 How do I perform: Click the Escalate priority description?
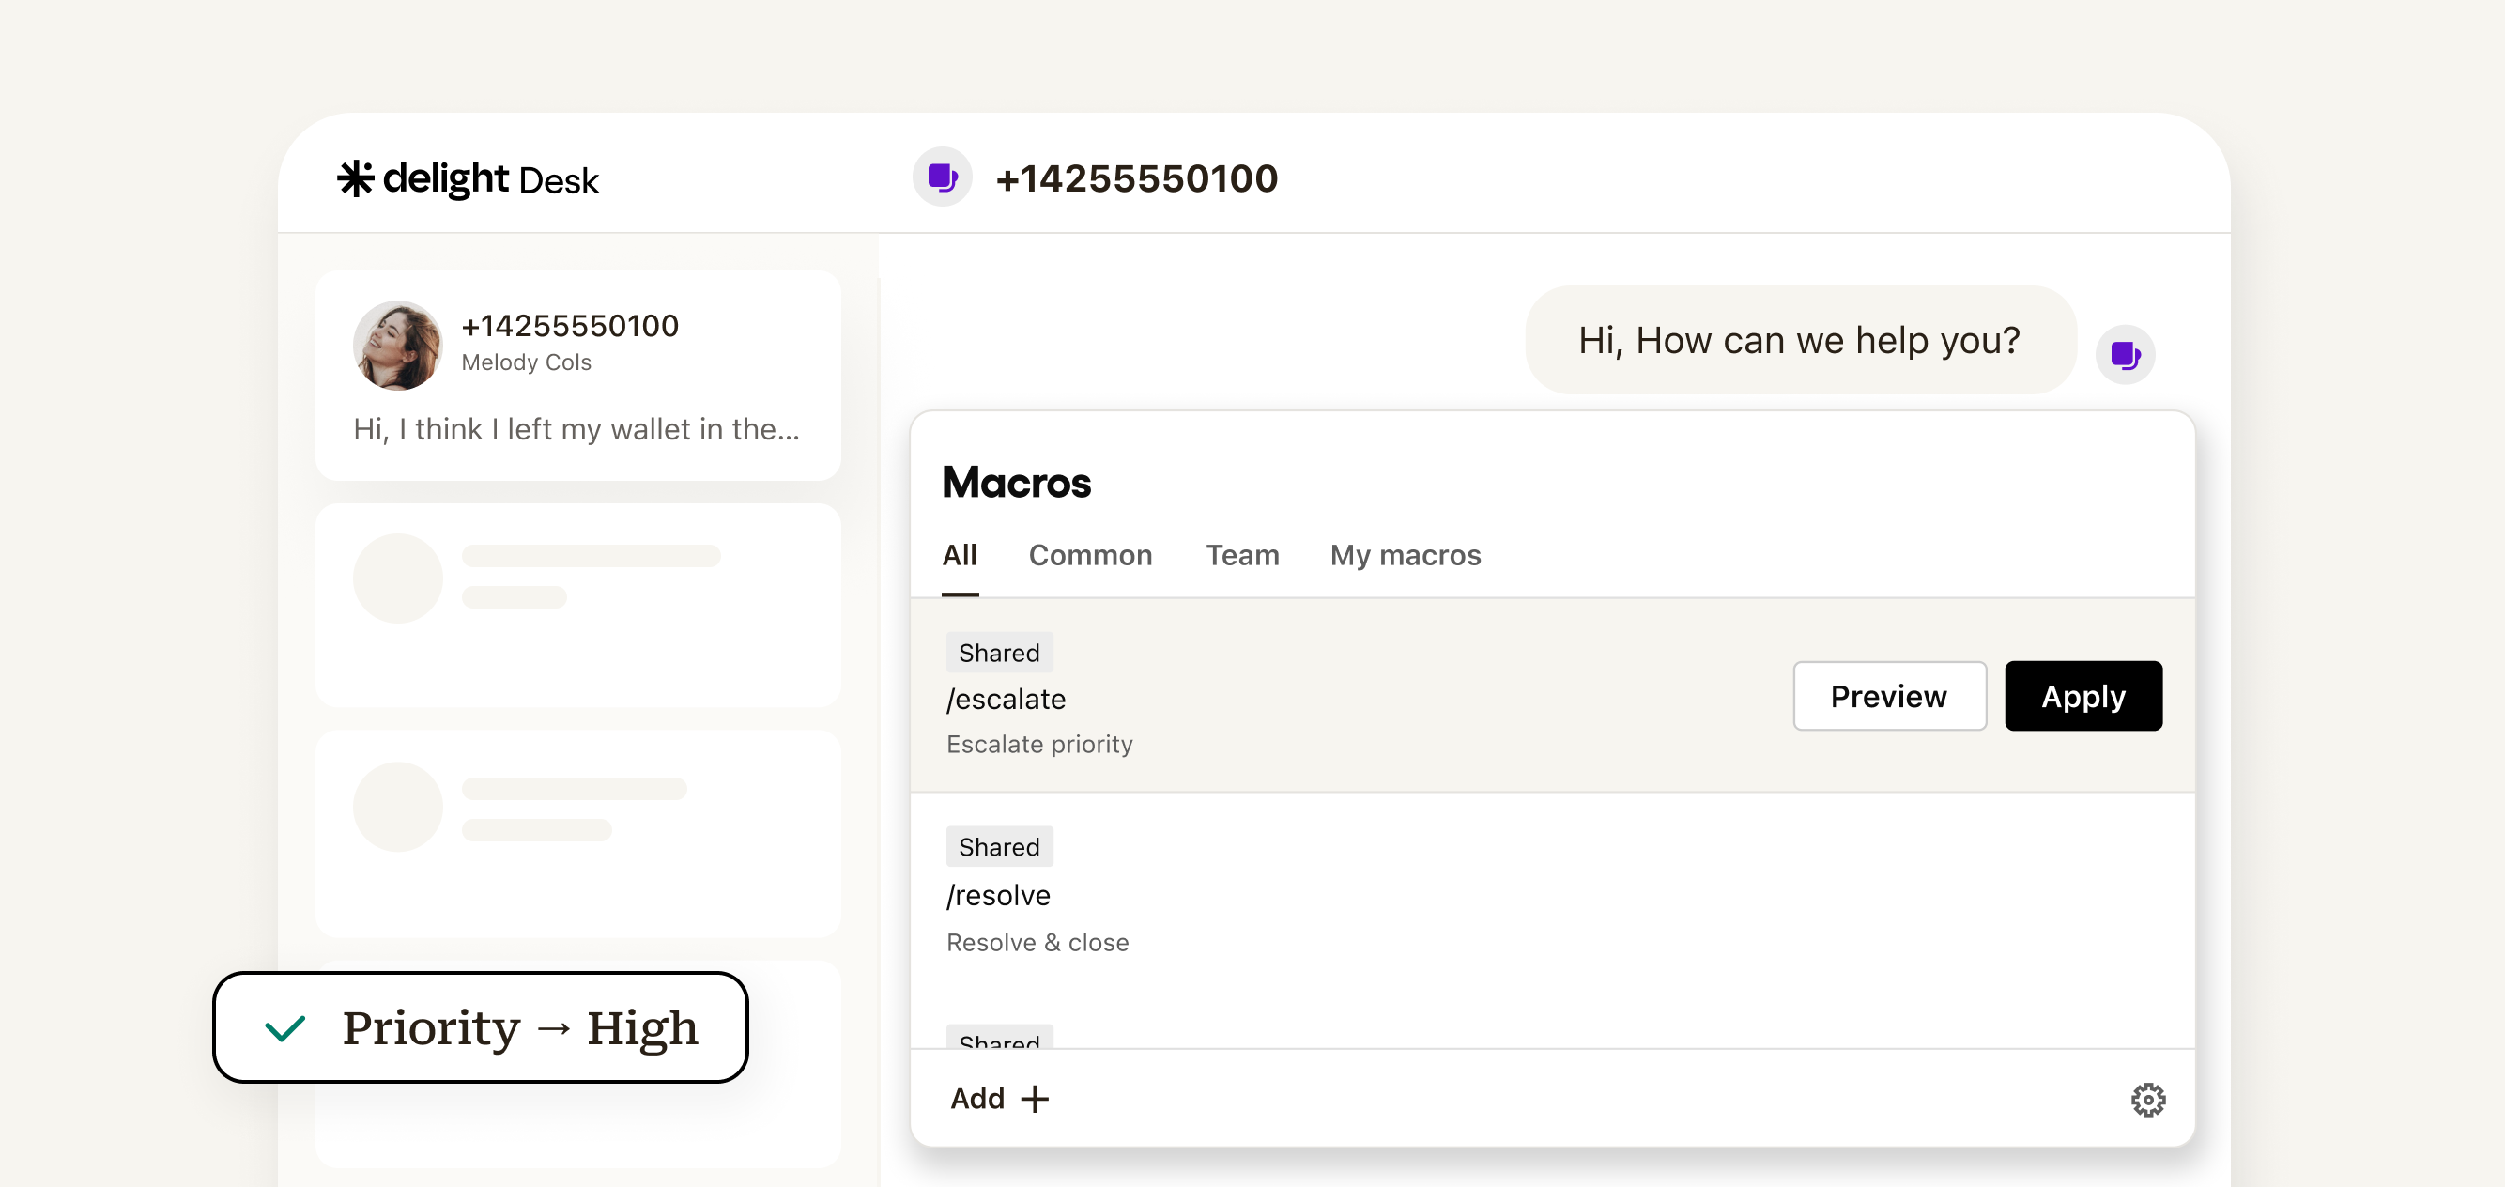[x=1038, y=745]
